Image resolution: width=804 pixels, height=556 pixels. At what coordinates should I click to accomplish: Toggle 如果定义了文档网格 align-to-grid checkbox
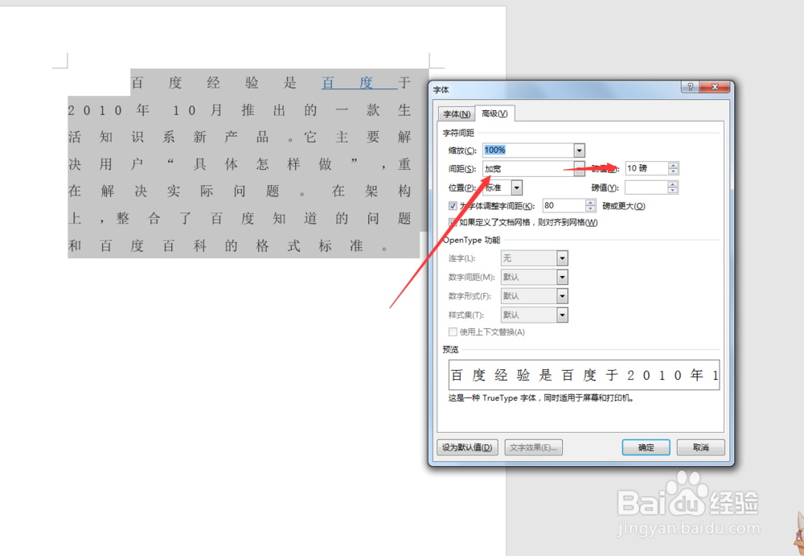(x=453, y=222)
